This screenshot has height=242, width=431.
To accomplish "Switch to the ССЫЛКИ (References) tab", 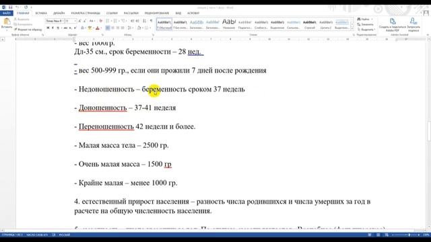I will point(112,13).
